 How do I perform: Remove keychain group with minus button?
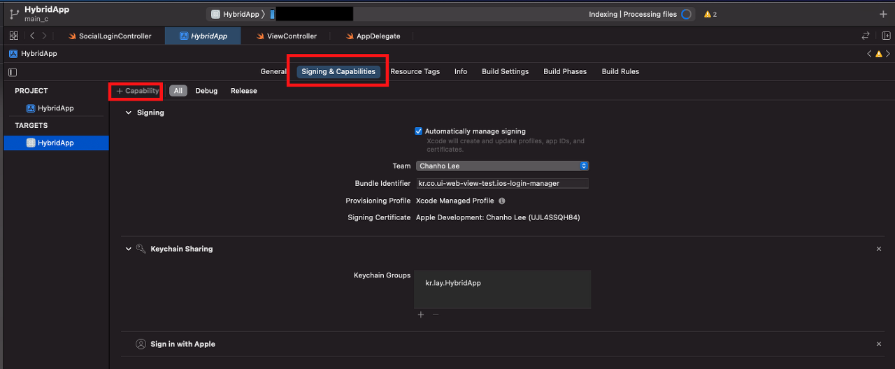pos(436,315)
